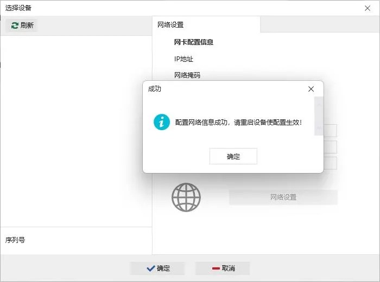
Task: Click the IP地址 label
Action: 183,59
